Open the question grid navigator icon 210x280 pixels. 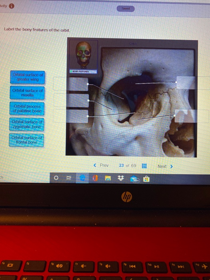click(144, 166)
